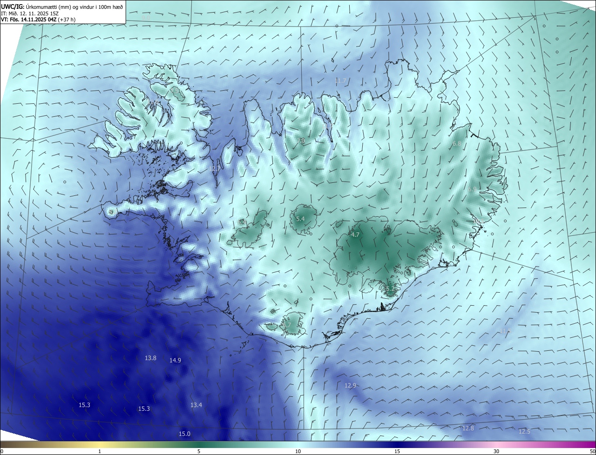Click the 15.3 value farthest from 13.4
Image resolution: width=596 pixels, height=455 pixels.
pos(84,405)
